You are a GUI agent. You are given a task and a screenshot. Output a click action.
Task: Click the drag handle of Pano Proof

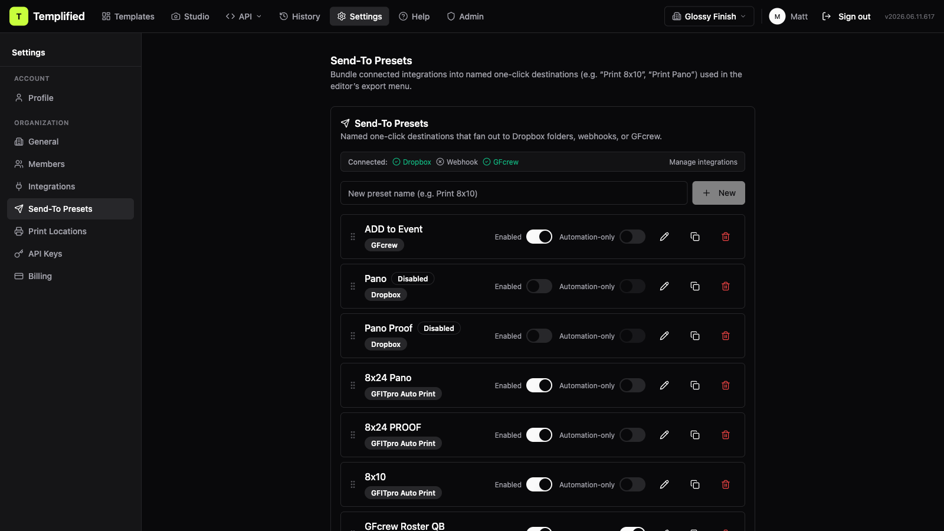[x=353, y=336]
